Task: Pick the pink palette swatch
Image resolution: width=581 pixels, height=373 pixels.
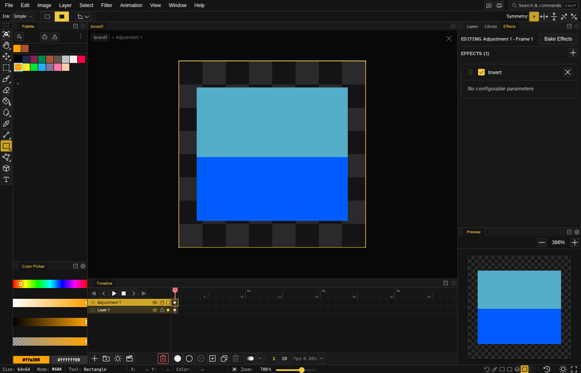Action: (58, 67)
